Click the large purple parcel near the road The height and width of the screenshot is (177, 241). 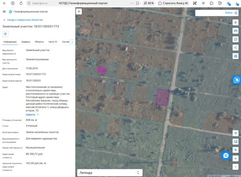(x=162, y=97)
